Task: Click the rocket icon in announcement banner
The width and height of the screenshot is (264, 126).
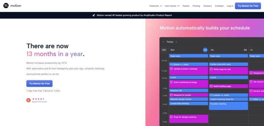Action: [94, 15]
